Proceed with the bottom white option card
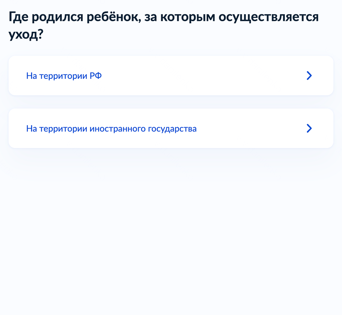 [x=171, y=128]
